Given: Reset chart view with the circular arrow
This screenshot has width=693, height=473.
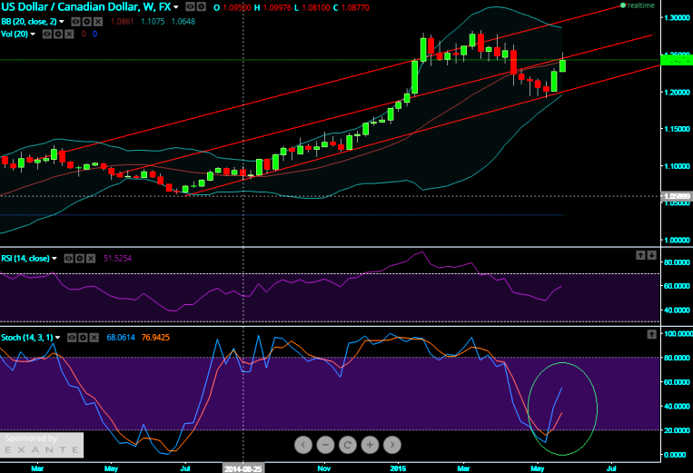Looking at the screenshot, I should point(347,445).
